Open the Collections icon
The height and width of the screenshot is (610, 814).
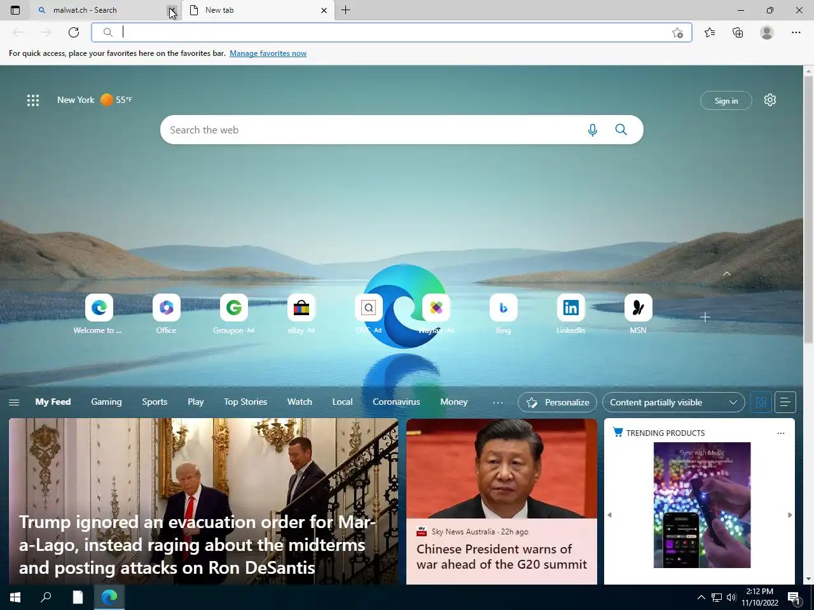(x=738, y=32)
